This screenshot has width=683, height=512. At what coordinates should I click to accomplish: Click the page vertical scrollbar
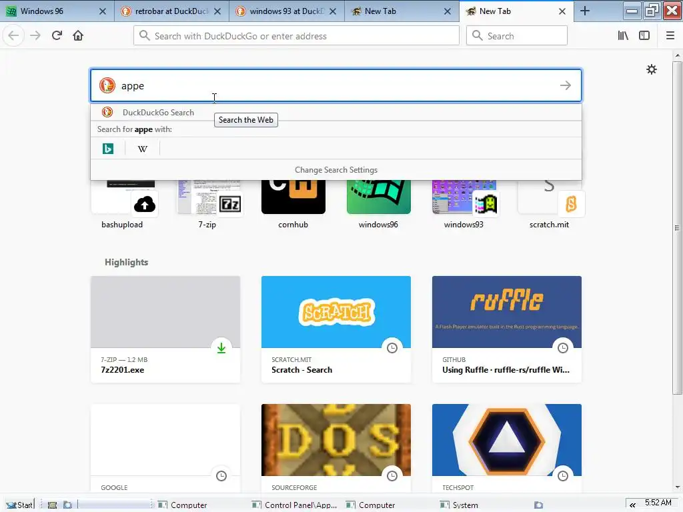(x=677, y=227)
